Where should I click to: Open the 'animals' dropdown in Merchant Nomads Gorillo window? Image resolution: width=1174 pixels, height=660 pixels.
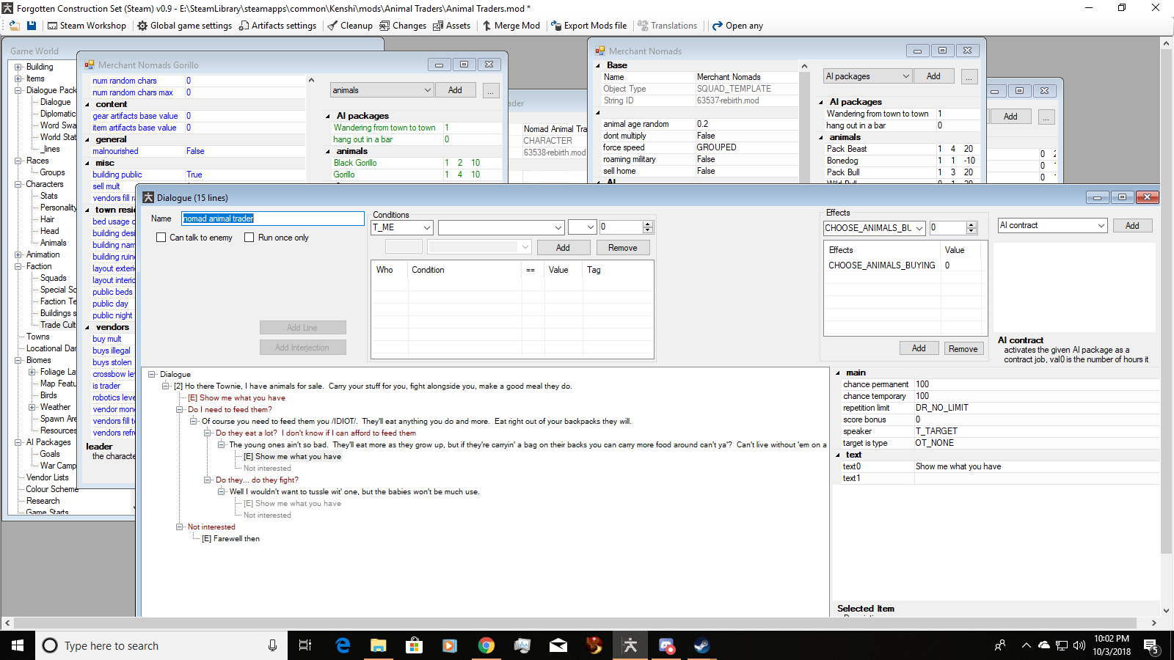tap(382, 90)
